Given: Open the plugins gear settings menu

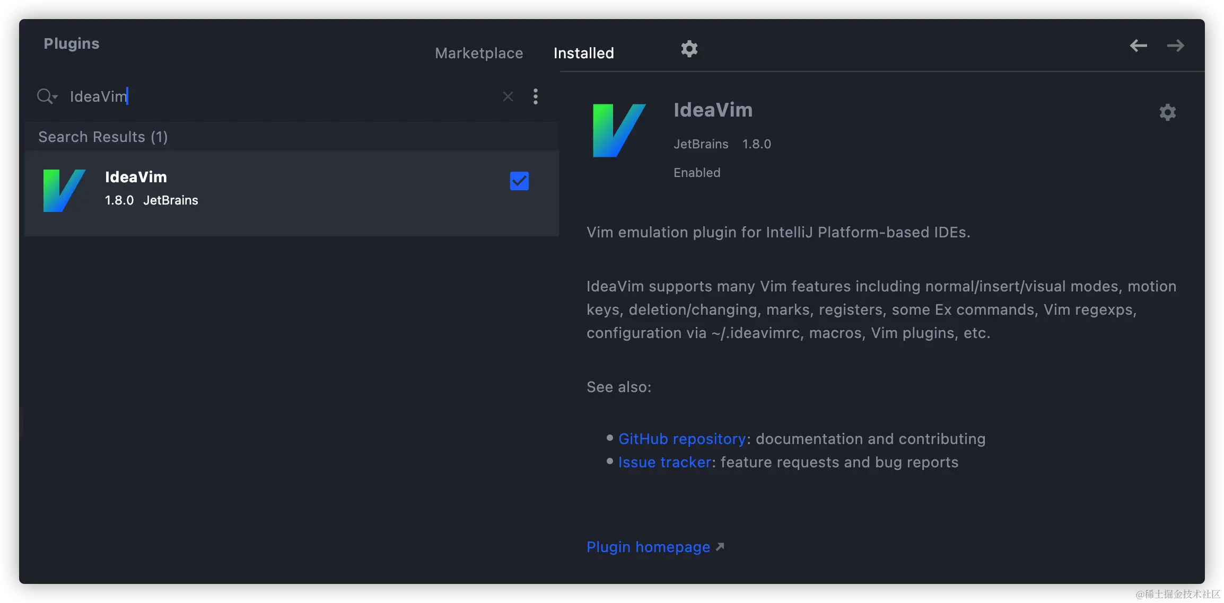Looking at the screenshot, I should tap(689, 49).
